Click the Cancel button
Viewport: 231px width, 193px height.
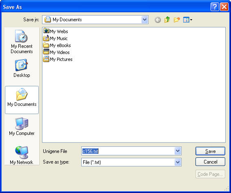(210, 162)
